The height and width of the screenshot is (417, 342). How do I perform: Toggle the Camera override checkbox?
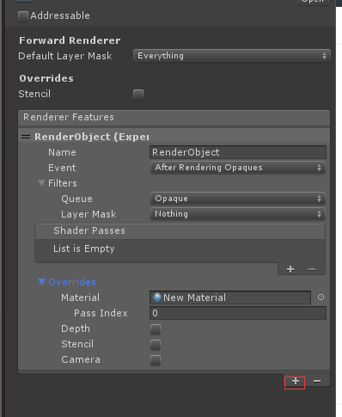(x=156, y=360)
